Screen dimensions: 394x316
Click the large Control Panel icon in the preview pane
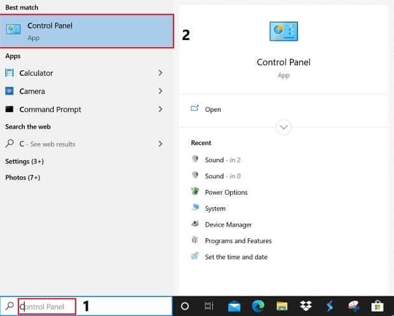tap(283, 31)
